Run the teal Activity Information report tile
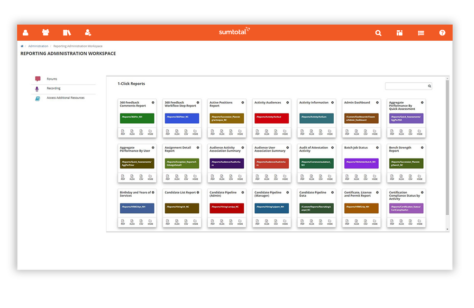The width and height of the screenshot is (474, 308). pos(317,118)
